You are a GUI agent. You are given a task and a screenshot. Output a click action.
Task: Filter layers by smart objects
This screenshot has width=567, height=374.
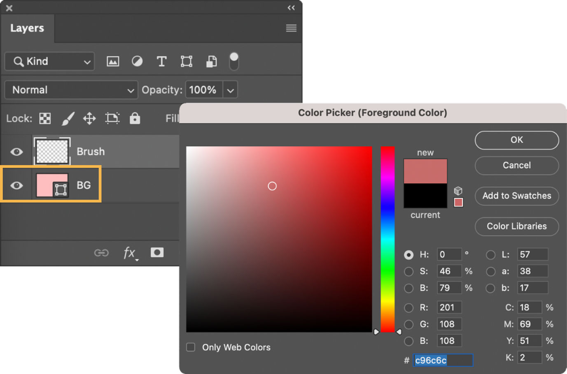click(x=211, y=61)
